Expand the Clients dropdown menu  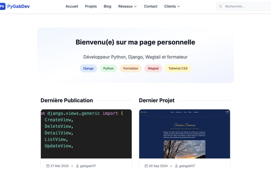tap(172, 6)
